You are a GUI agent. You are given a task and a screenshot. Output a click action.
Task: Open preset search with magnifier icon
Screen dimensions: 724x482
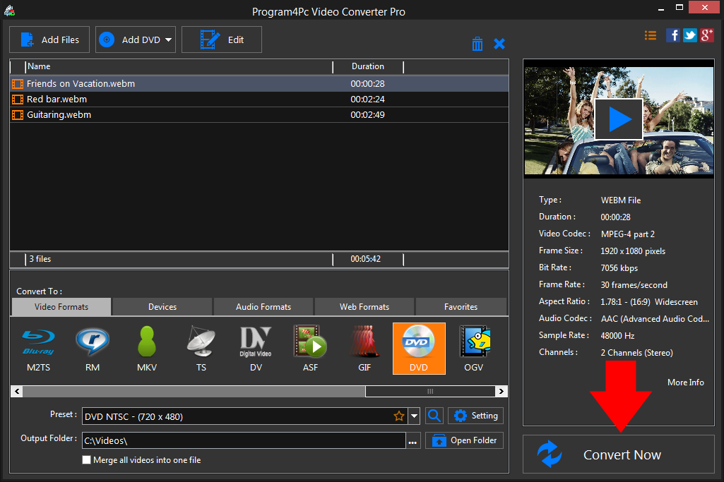434,416
